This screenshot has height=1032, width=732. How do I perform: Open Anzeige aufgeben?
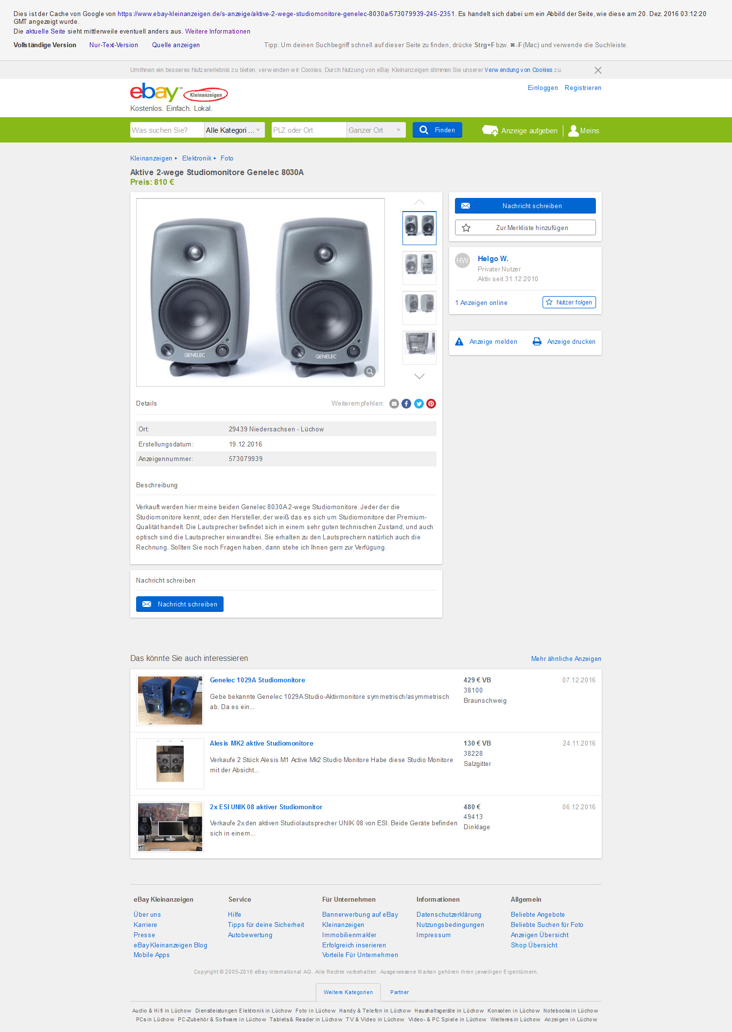coord(520,130)
